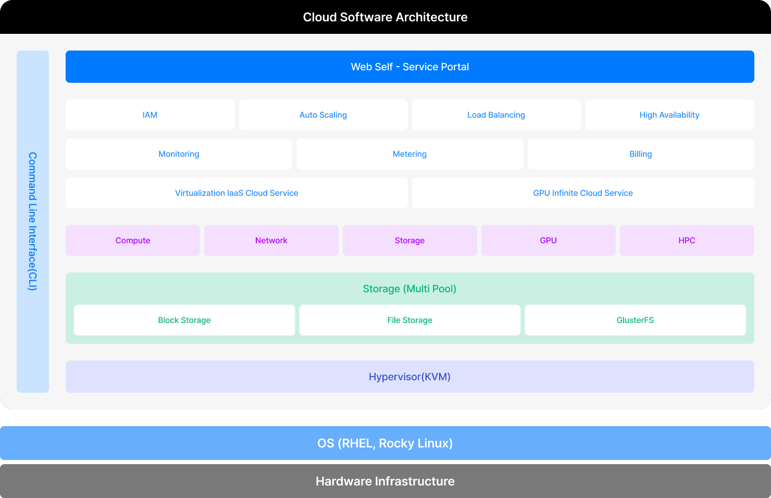Select the Compute resource box

[x=132, y=240]
